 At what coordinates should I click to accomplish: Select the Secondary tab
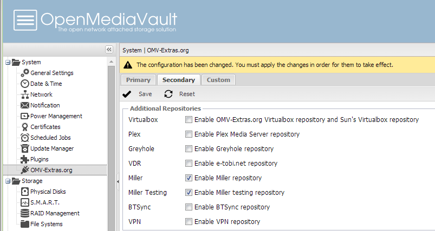(179, 80)
